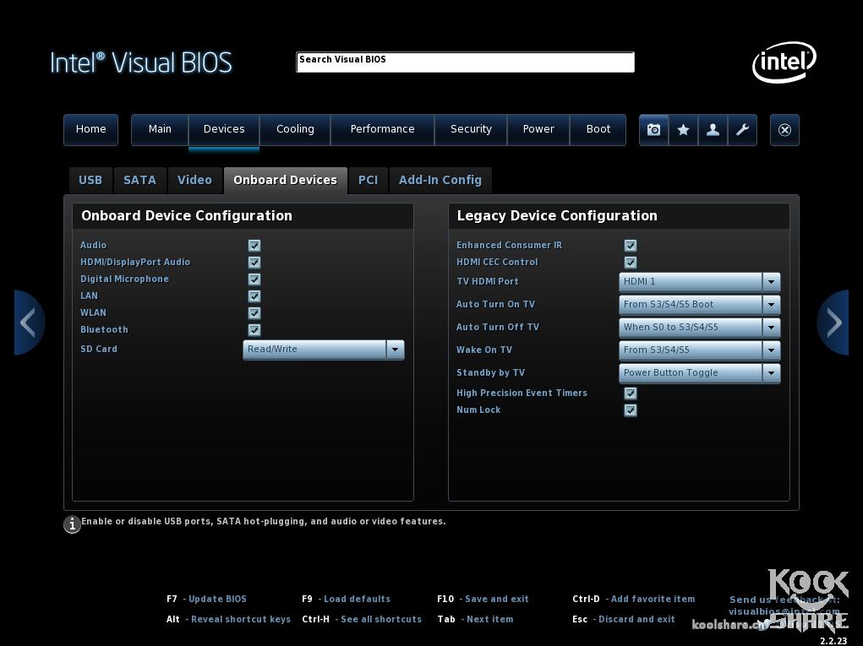Switch to the Video sub-tab
The image size is (863, 646).
pyautogui.click(x=194, y=180)
